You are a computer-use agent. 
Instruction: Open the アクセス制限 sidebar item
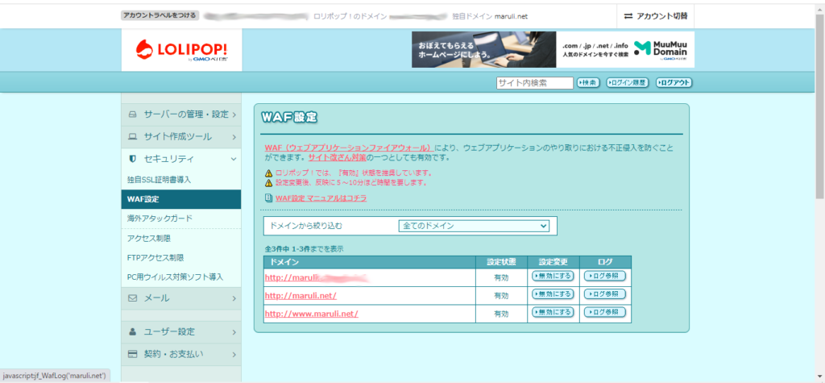pyautogui.click(x=149, y=238)
